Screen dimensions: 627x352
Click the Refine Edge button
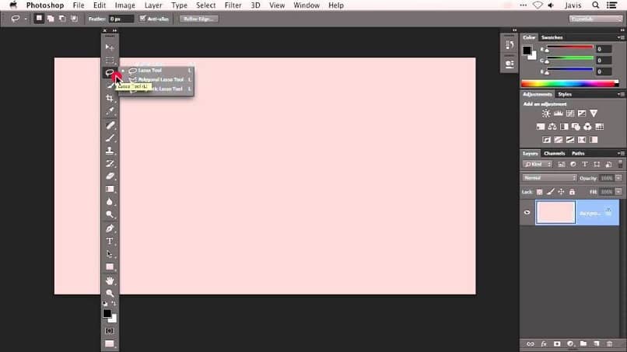pyautogui.click(x=198, y=19)
